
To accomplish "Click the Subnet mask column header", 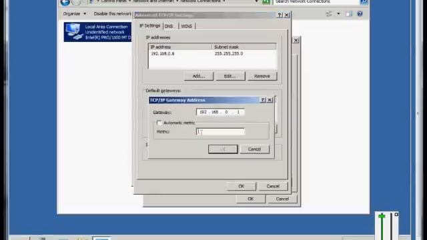I will [244, 47].
